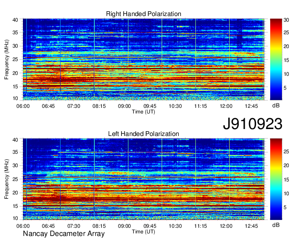Click the 10 MHz tick of Right Handed plot
Image resolution: width=294 pixels, height=239 pixels.
coord(15,98)
